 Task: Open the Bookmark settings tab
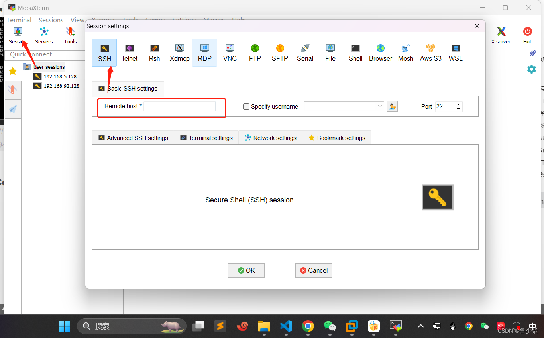coord(337,138)
